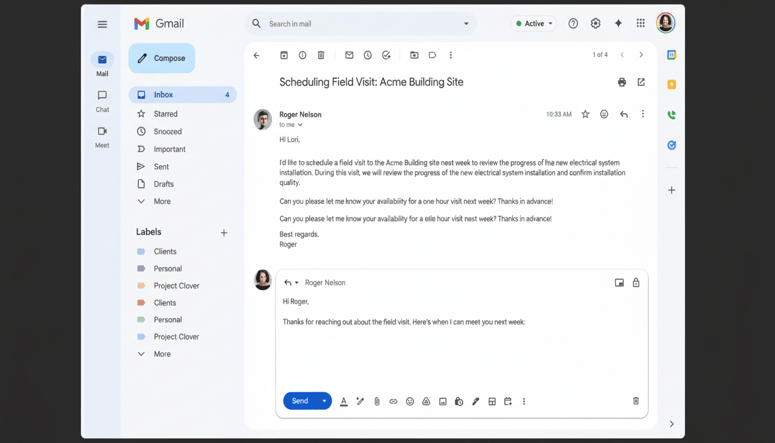Open the Google Tasks panel
This screenshot has width=775, height=443.
[671, 145]
